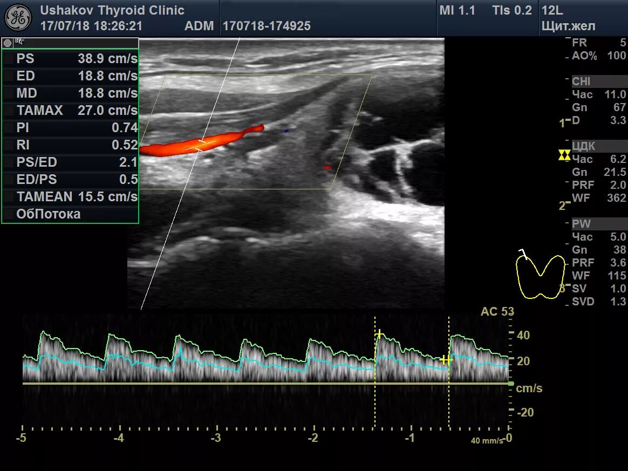Click the depth marker 2 on the image scale
Image resolution: width=628 pixels, height=471 pixels.
coord(562,206)
